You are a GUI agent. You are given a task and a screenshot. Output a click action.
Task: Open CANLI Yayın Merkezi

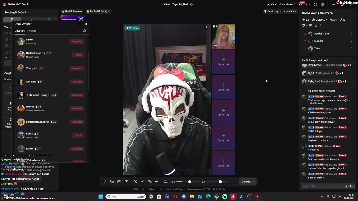pyautogui.click(x=281, y=4)
